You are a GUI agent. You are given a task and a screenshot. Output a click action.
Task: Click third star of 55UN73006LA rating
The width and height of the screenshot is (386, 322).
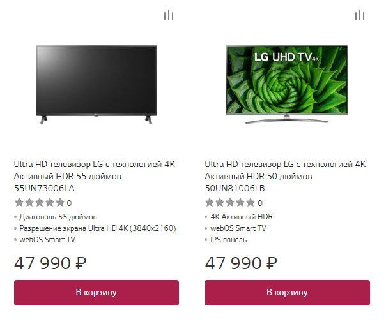click(x=39, y=203)
